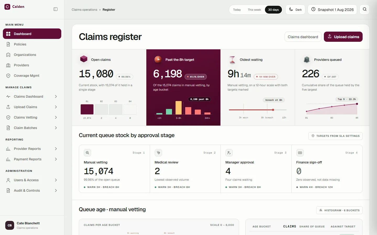Open search with the magnifier icon
Image resolution: width=377 pixels, height=235 pixels.
coord(364,10)
